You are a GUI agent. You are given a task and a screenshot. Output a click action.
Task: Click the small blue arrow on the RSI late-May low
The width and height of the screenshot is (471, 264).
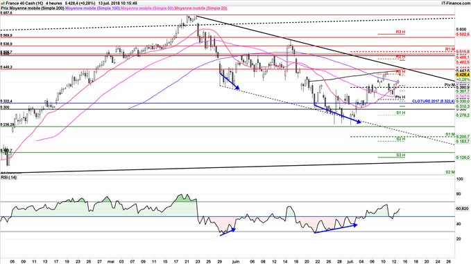click(x=228, y=232)
